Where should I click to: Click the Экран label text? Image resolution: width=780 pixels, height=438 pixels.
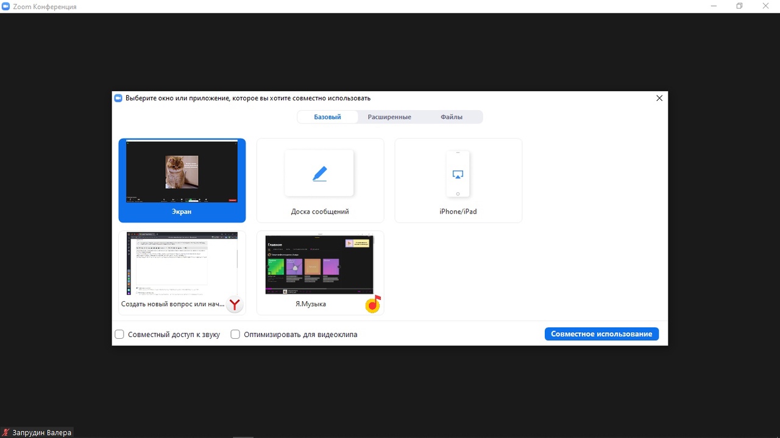tap(182, 212)
